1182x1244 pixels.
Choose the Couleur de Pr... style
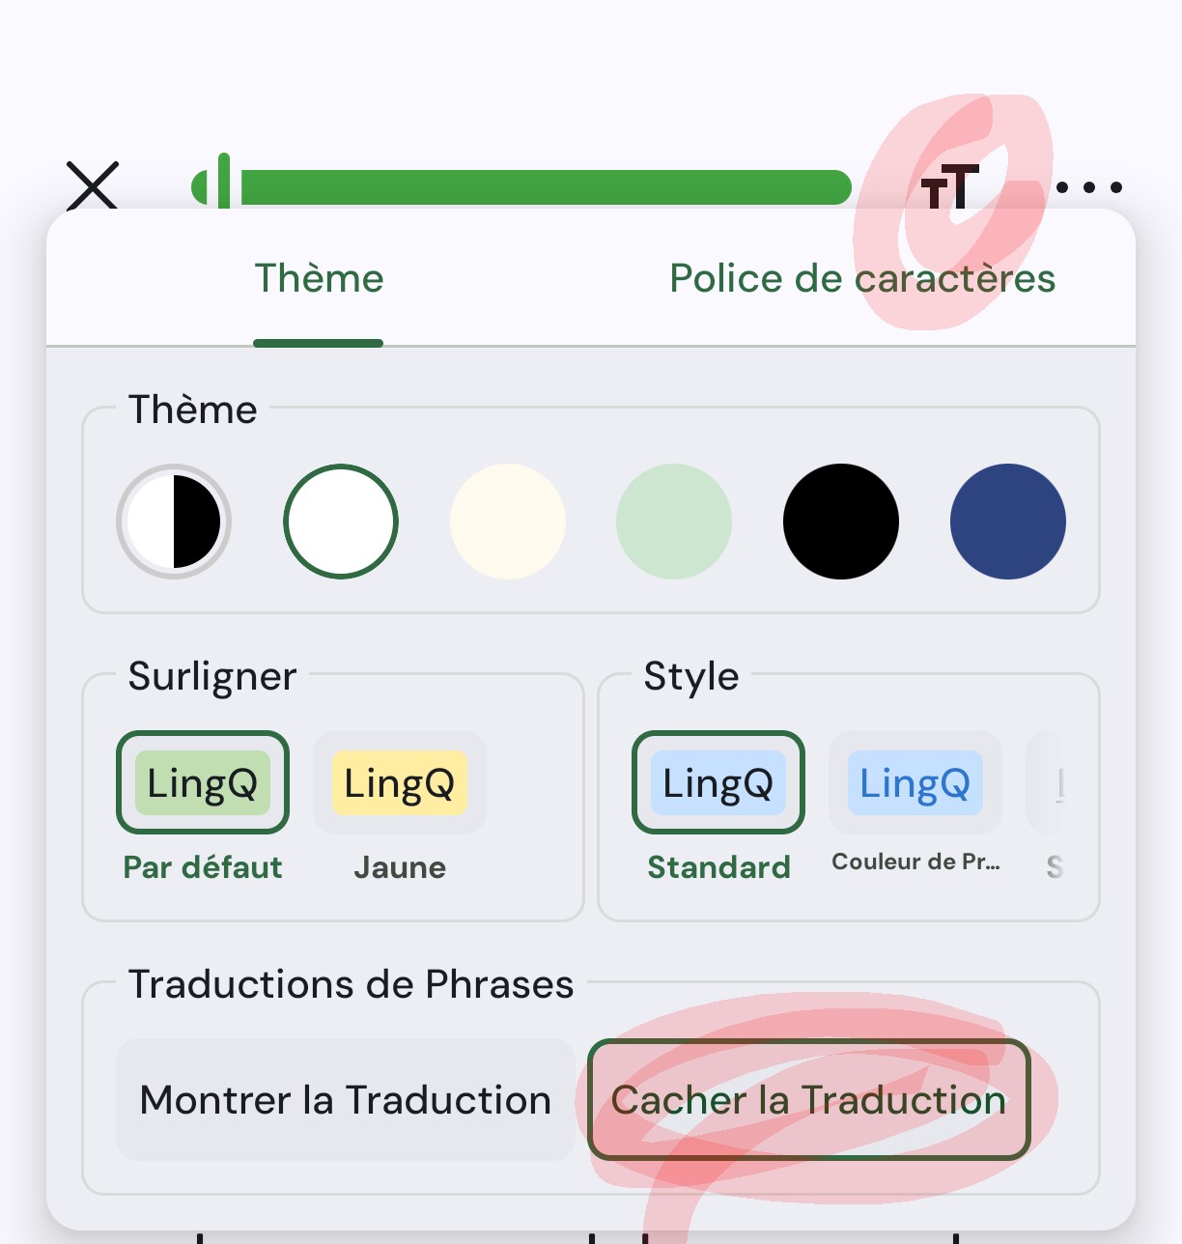coord(915,783)
